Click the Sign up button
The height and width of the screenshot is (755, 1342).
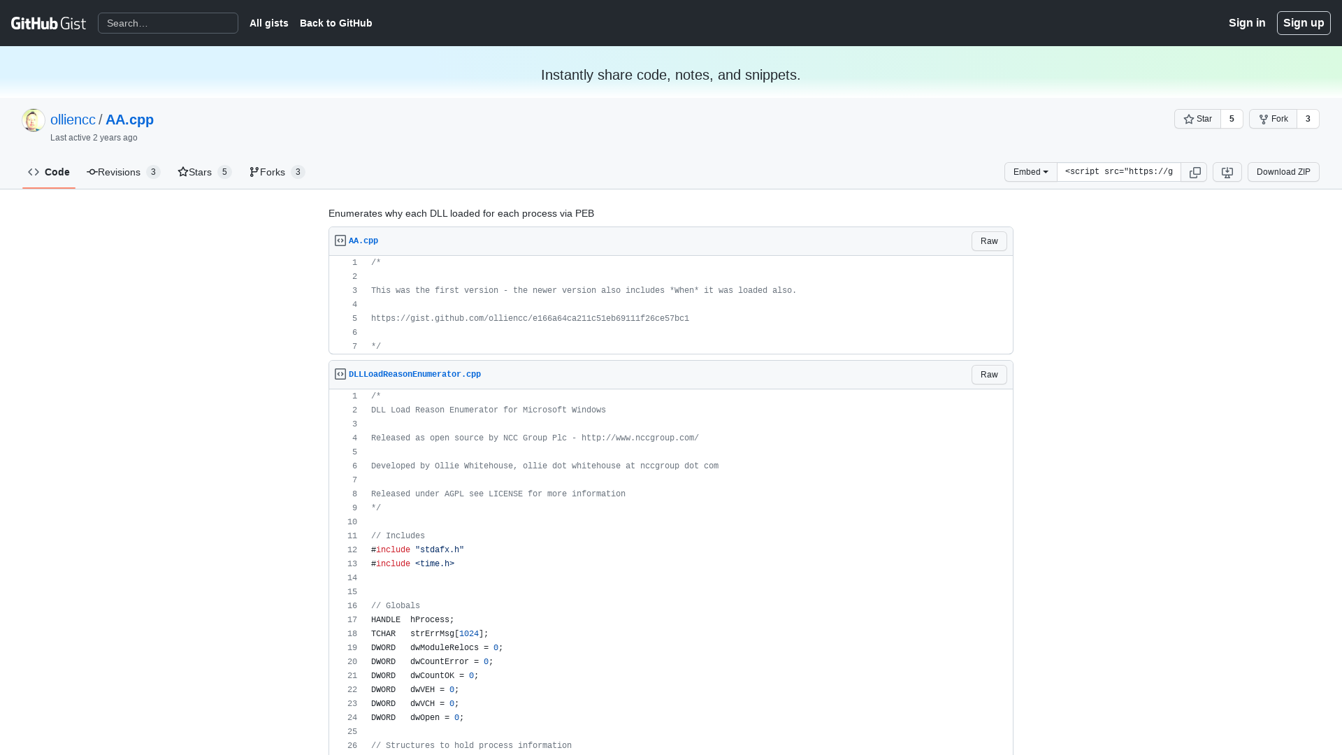[x=1304, y=23]
